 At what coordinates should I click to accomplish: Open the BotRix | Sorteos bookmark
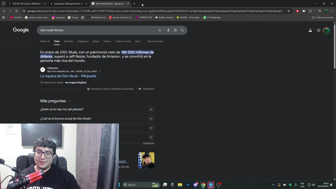click(x=164, y=18)
